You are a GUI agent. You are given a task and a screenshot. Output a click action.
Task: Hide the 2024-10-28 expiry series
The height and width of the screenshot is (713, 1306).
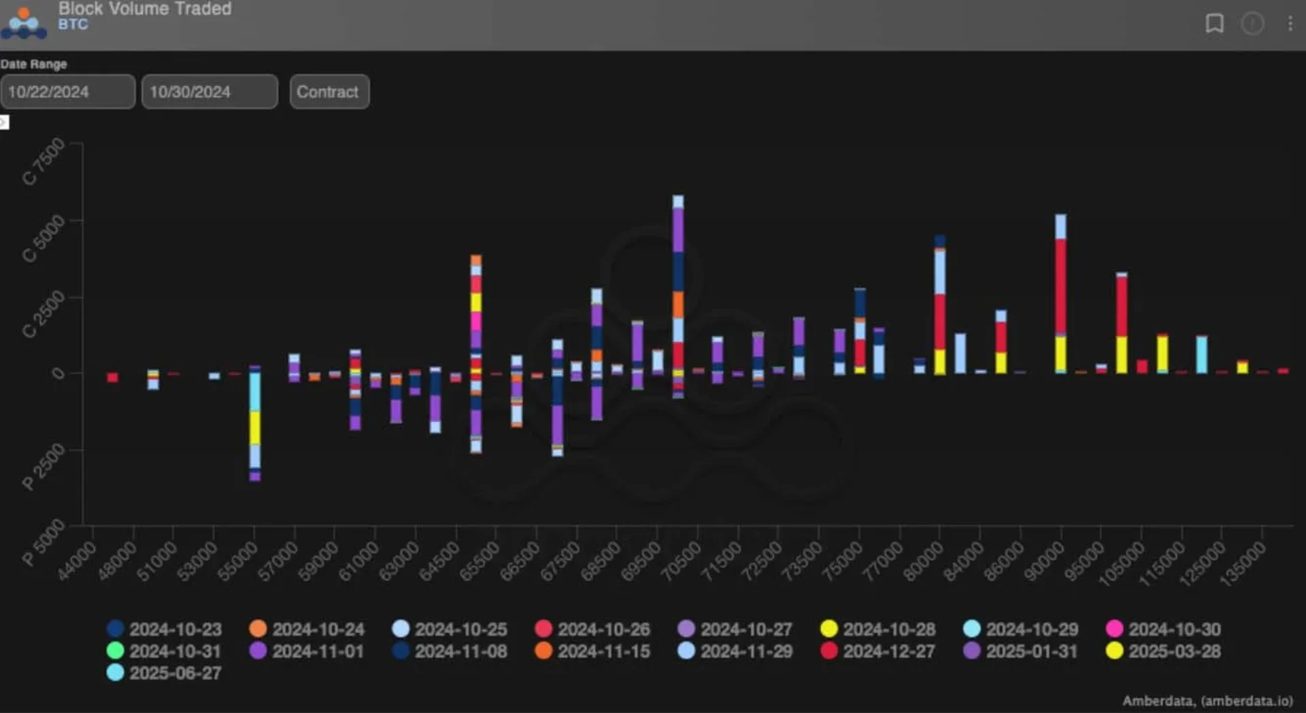(879, 629)
